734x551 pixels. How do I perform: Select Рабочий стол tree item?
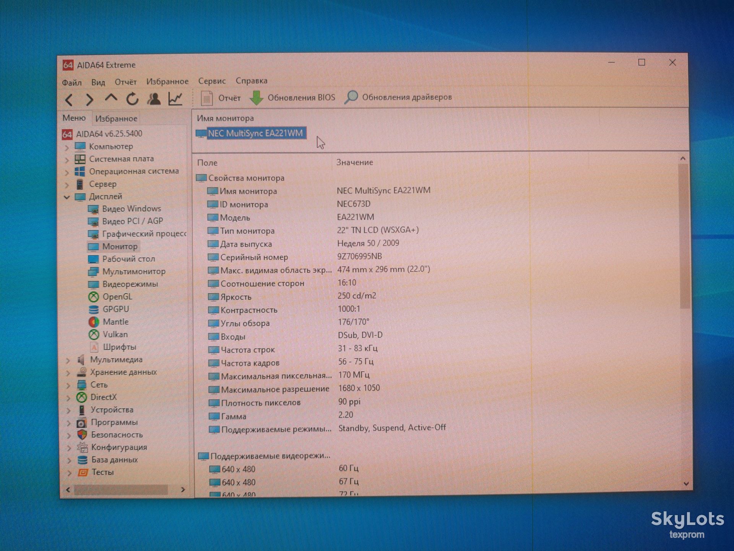click(122, 259)
